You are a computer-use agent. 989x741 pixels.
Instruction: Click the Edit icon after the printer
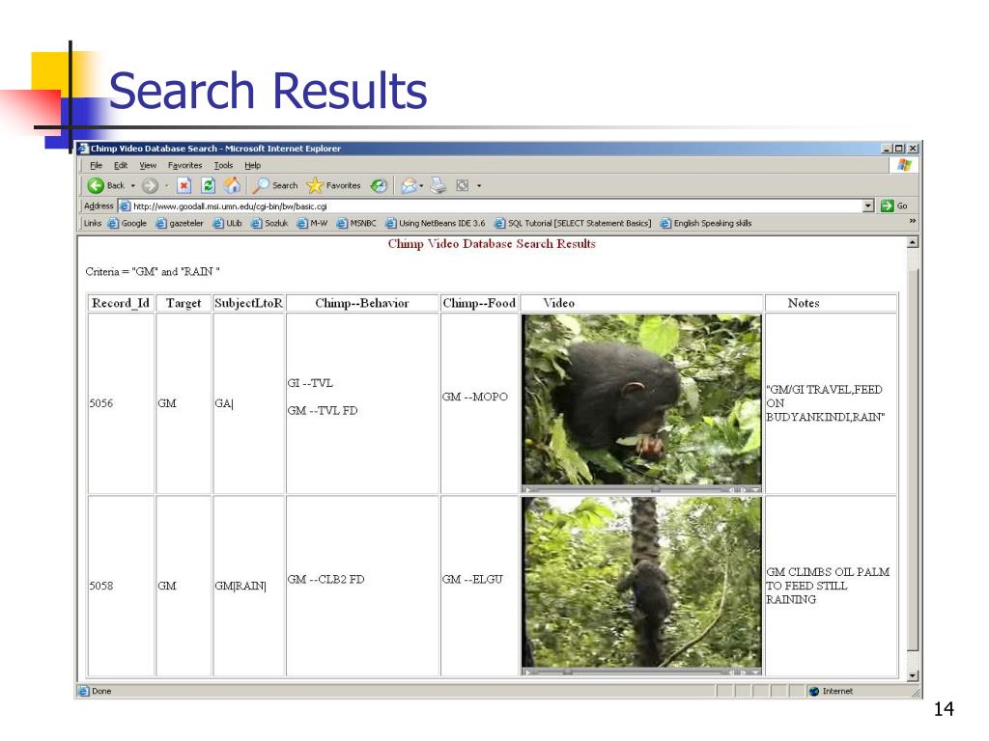pos(463,185)
